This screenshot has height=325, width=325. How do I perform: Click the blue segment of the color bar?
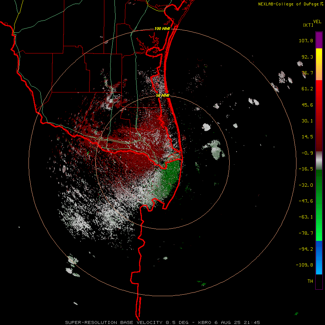319,257
